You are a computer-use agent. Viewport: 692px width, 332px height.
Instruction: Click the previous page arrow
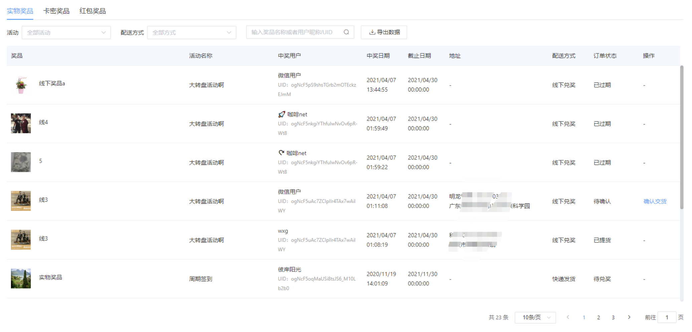pyautogui.click(x=568, y=317)
